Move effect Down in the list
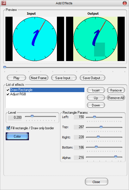Image resolution: width=129 pixels, height=190 pixels. click(x=96, y=105)
